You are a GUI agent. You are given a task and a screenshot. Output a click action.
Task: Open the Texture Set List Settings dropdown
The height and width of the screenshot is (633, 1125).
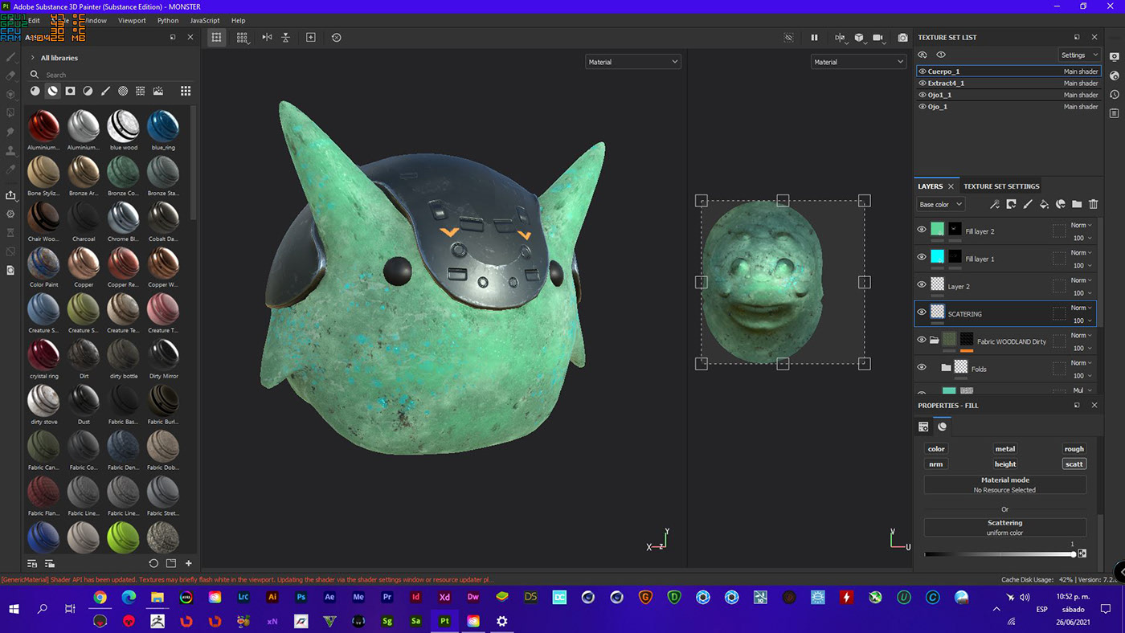pyautogui.click(x=1078, y=55)
